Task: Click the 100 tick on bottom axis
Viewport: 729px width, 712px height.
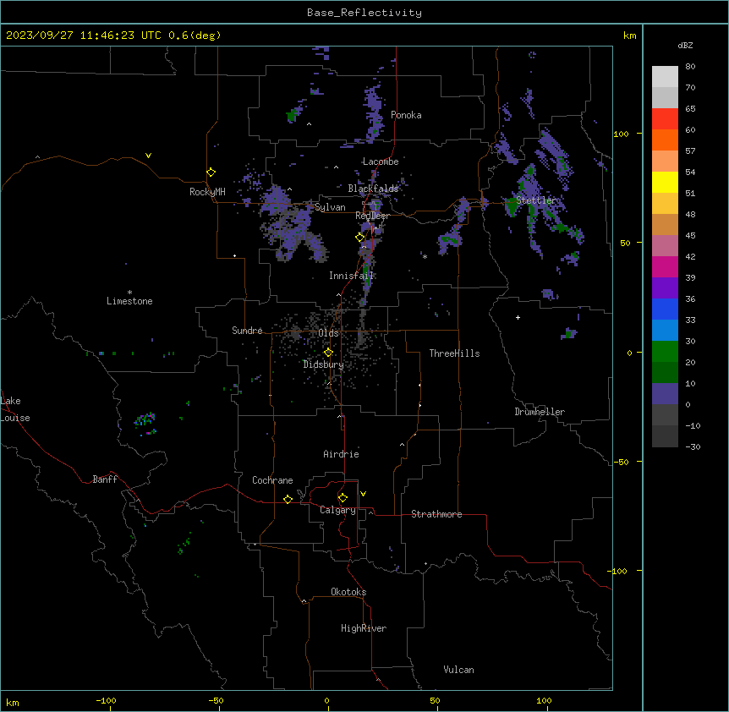Action: (x=544, y=700)
